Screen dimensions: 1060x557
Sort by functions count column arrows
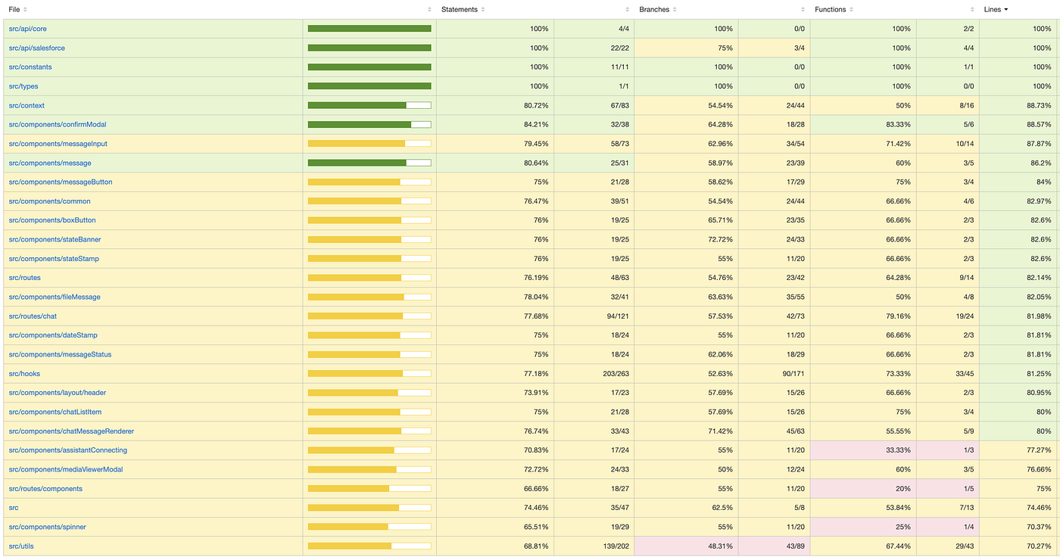tap(972, 10)
